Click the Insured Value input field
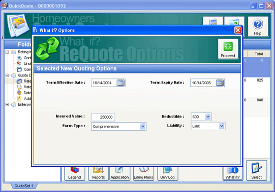This screenshot has height=192, width=275. [103, 117]
